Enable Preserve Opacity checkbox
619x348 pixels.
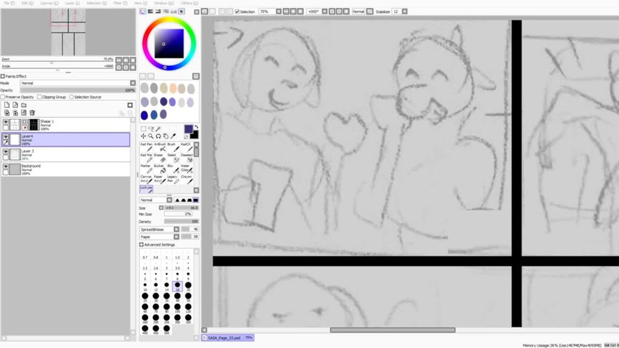tap(3, 97)
